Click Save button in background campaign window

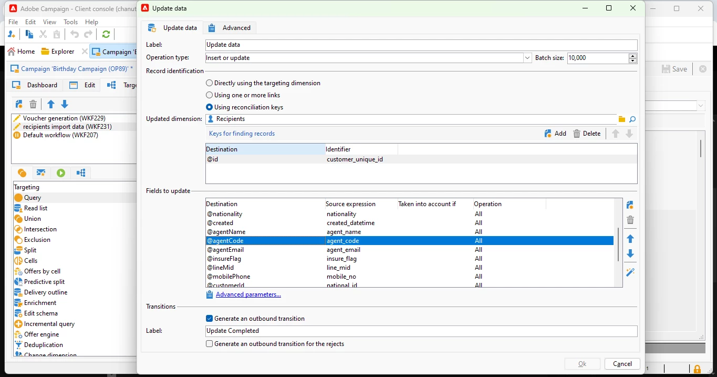coord(674,69)
